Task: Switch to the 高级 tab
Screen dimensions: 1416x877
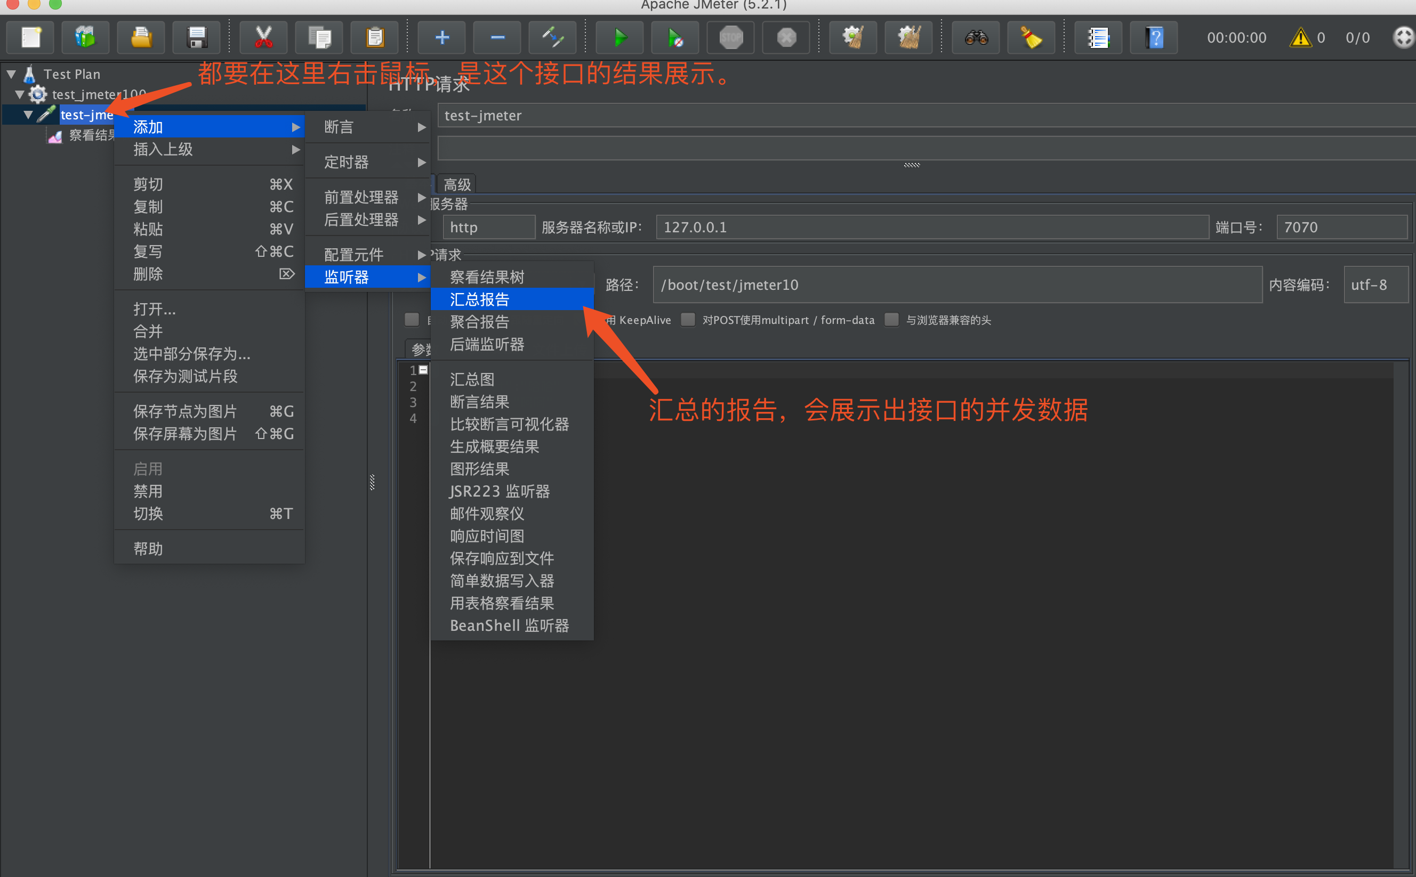Action: pos(457,184)
